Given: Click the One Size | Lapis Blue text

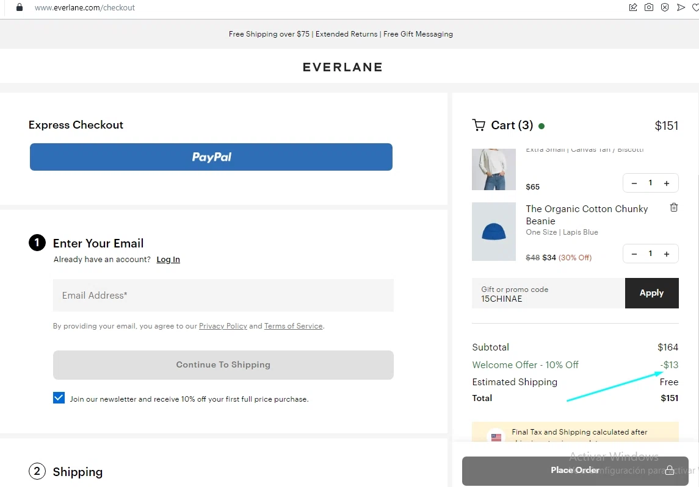Looking at the screenshot, I should pyautogui.click(x=562, y=232).
